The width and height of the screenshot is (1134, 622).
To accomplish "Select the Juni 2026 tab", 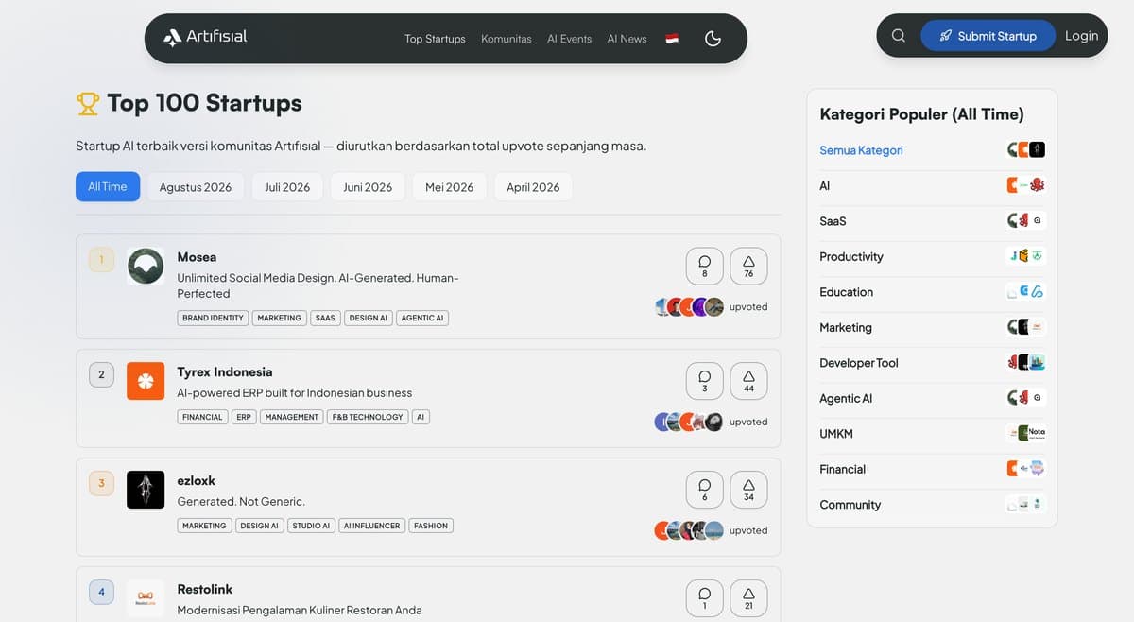I will click(368, 187).
